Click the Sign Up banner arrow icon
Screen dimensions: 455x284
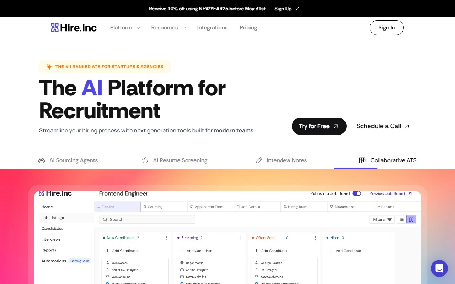(298, 9)
